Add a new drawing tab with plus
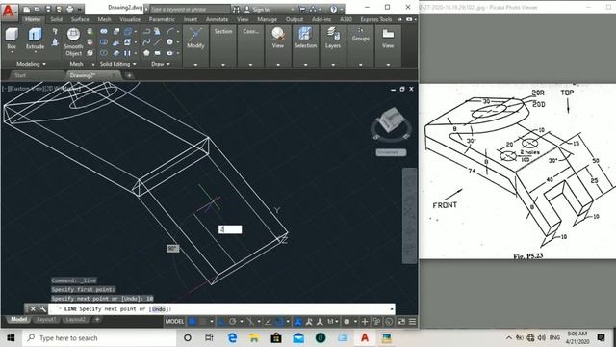The height and width of the screenshot is (347, 616). (x=129, y=75)
